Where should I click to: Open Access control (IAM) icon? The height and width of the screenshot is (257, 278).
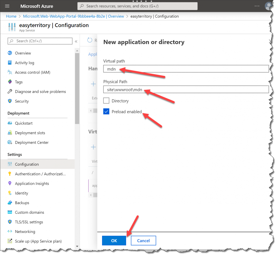tap(10, 72)
